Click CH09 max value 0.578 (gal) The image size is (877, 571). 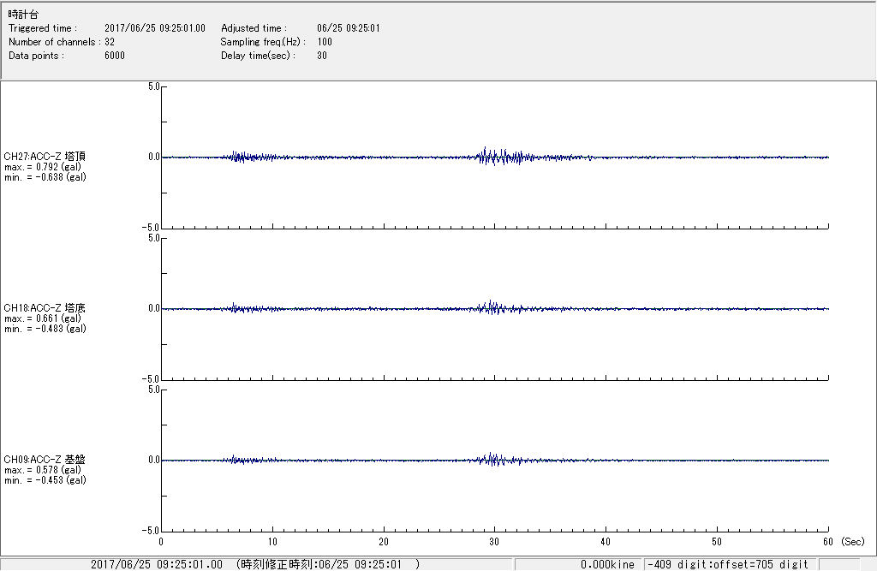tap(43, 470)
